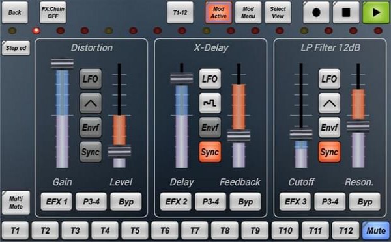Stop playback with the square button
The image size is (391, 242).
(x=346, y=12)
